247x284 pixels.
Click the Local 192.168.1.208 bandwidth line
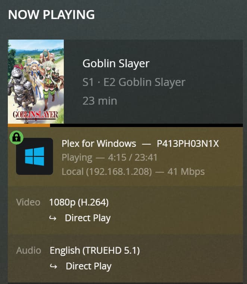pyautogui.click(x=133, y=172)
